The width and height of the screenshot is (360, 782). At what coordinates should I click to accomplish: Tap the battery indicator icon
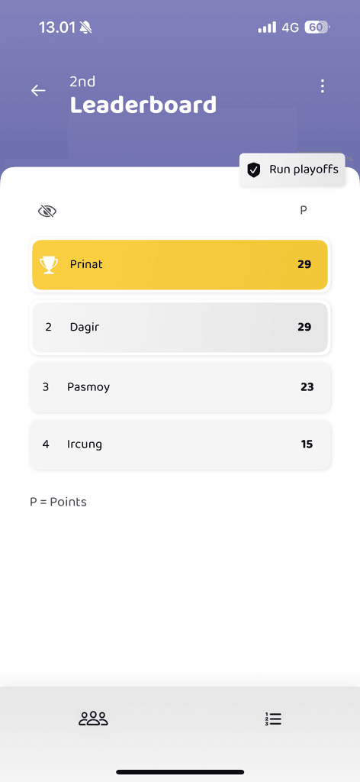[317, 27]
